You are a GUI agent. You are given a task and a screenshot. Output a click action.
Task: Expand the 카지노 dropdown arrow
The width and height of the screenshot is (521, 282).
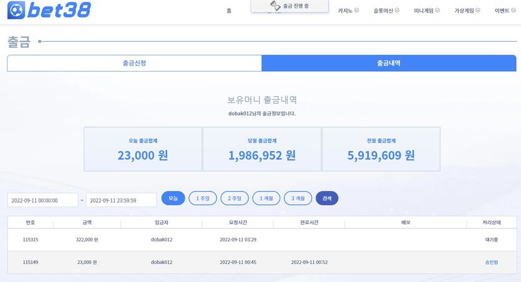click(356, 11)
